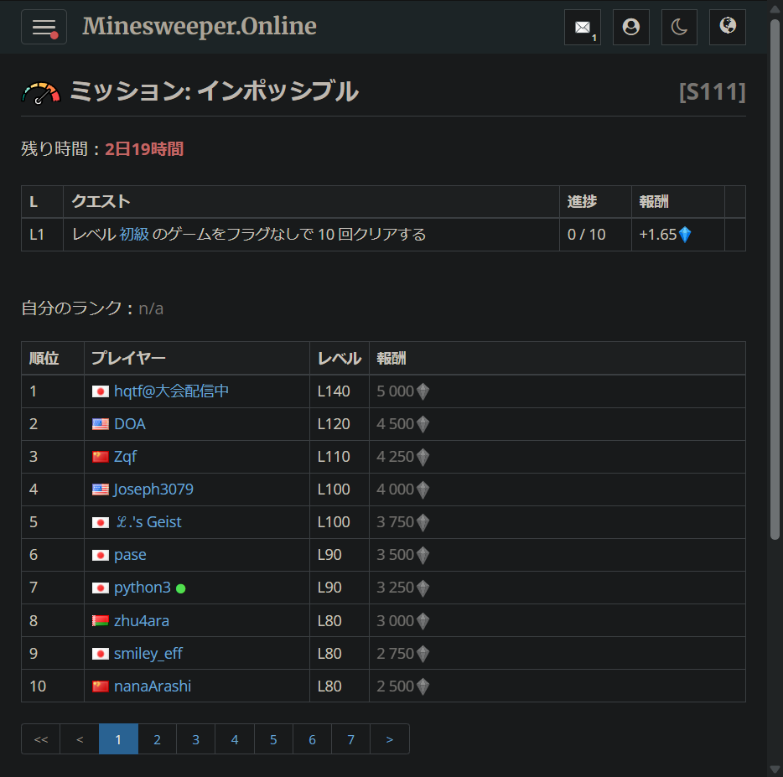Click US flag beside DOA
The width and height of the screenshot is (783, 777).
[x=101, y=424]
